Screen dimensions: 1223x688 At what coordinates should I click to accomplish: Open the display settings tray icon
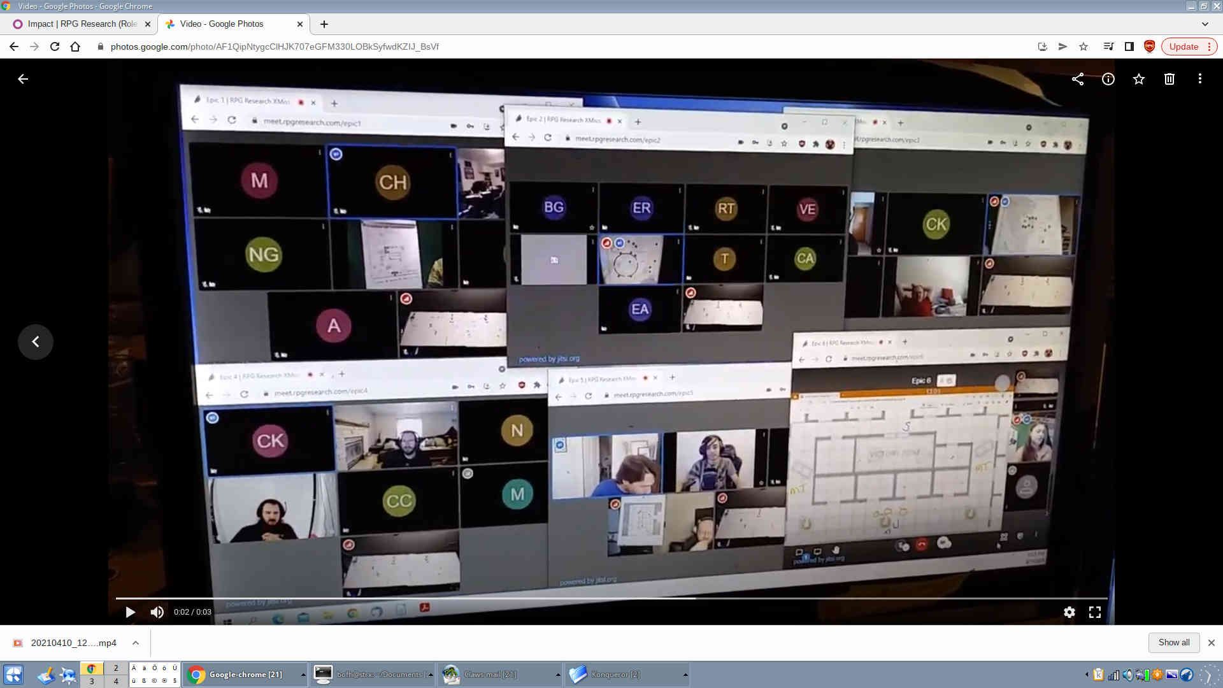1172,675
